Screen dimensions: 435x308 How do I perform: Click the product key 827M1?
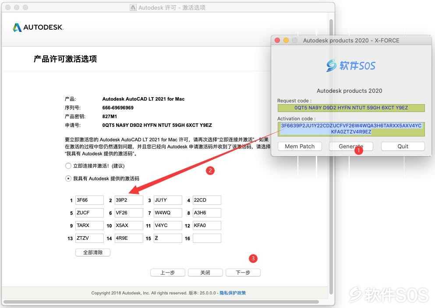click(x=110, y=116)
